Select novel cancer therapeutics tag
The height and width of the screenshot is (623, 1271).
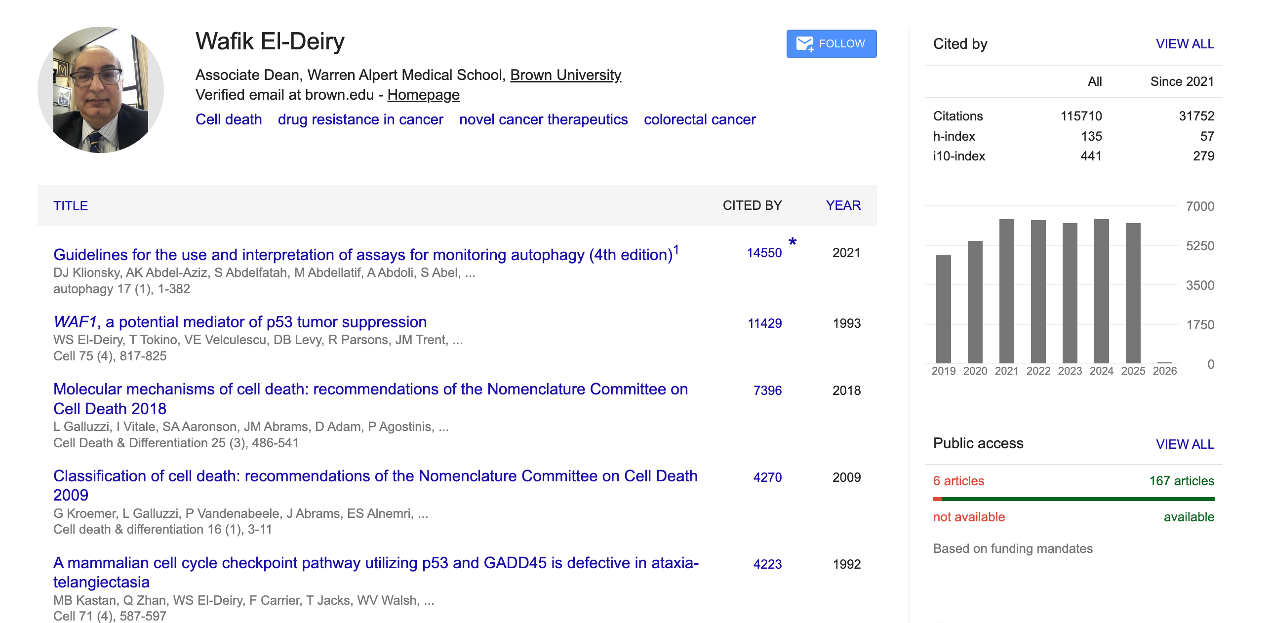coord(543,119)
